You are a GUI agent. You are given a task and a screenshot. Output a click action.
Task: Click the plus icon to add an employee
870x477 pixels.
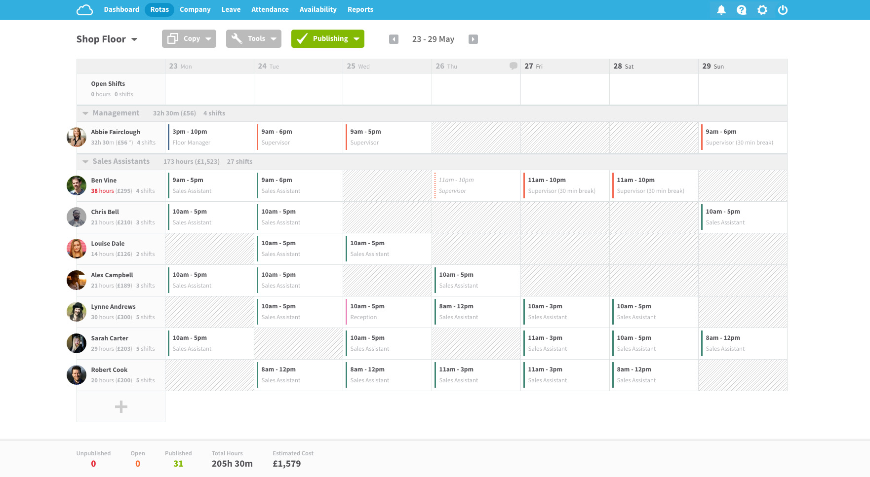coord(121,406)
